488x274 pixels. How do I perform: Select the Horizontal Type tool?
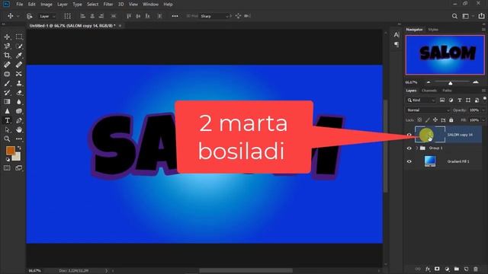[x=7, y=120]
